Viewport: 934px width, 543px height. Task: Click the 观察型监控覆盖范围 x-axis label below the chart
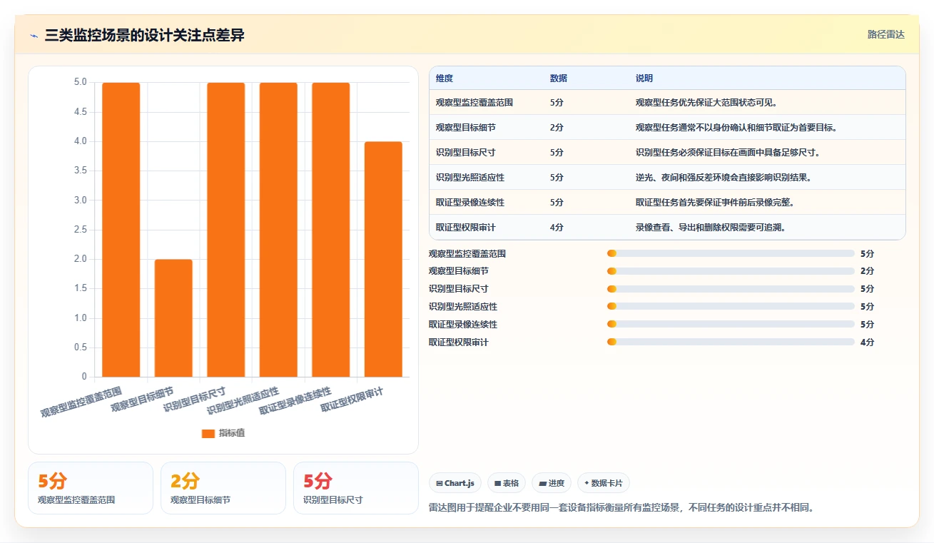point(81,402)
